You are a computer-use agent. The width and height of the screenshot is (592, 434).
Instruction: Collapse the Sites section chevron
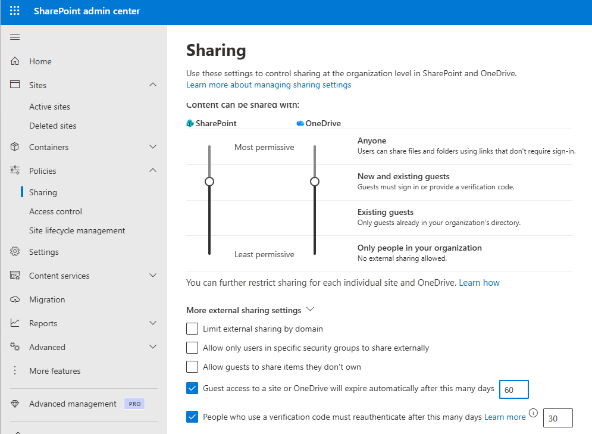click(153, 85)
